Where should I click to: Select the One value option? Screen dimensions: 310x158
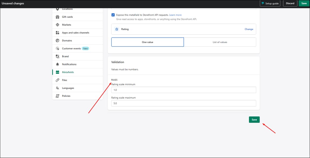[x=148, y=42]
